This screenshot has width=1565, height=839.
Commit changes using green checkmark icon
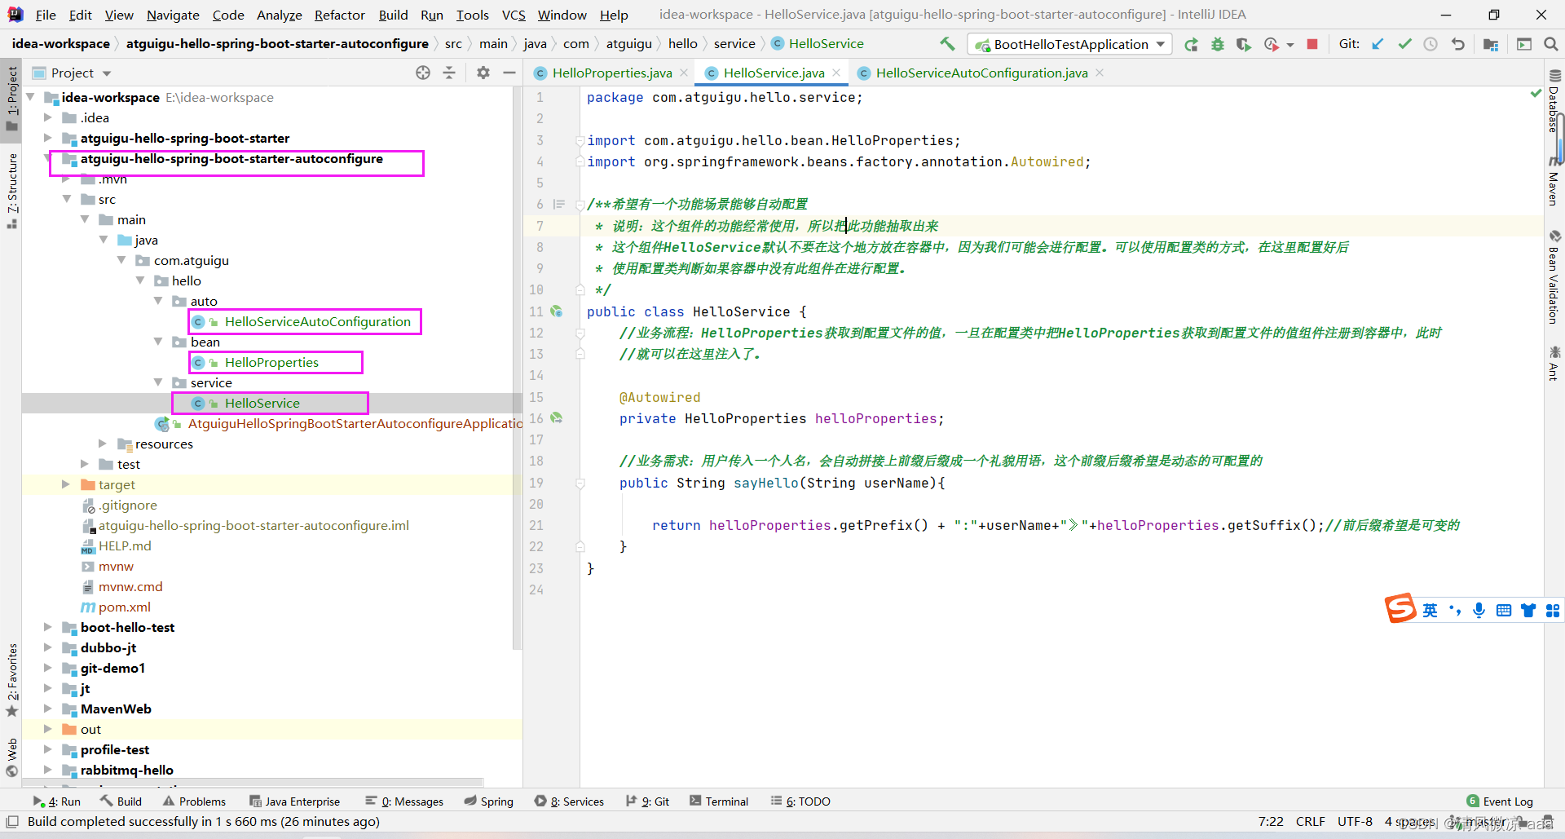(x=1404, y=44)
